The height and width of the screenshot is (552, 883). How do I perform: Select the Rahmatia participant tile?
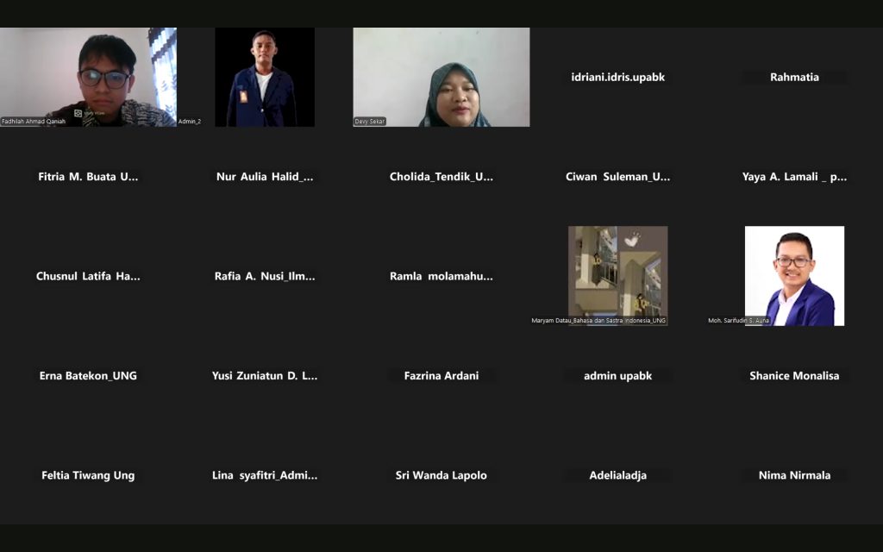pos(794,78)
